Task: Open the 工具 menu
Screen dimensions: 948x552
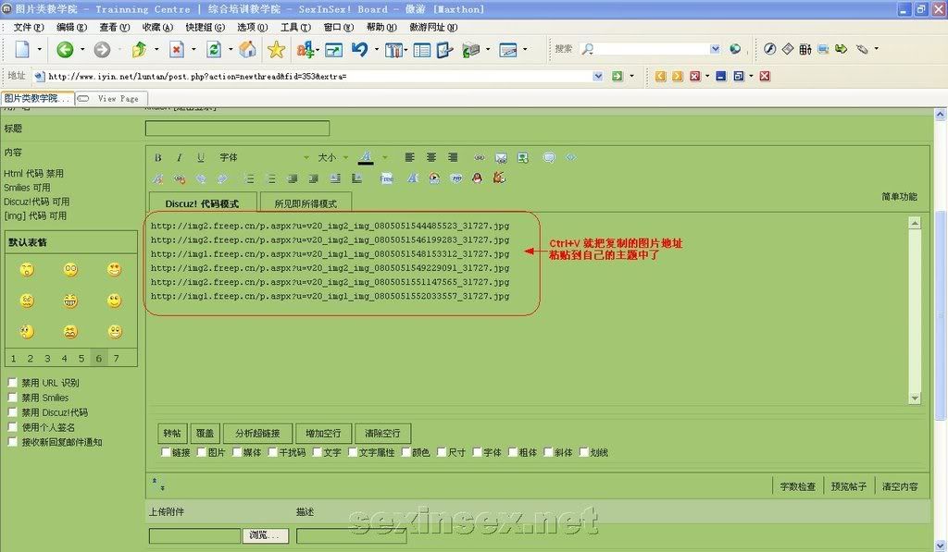Action: point(295,27)
